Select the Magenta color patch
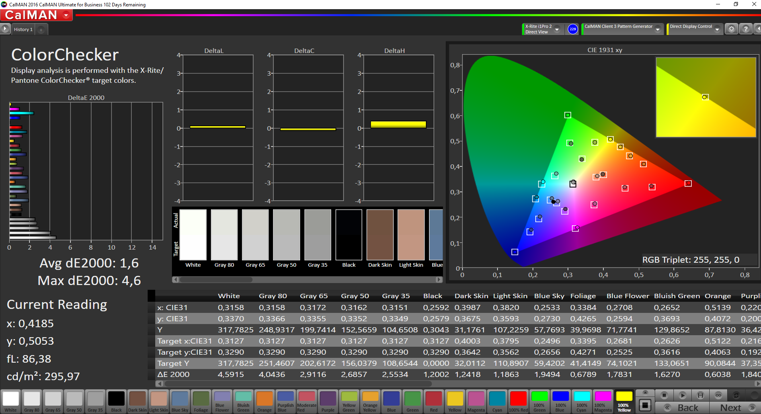 476,401
